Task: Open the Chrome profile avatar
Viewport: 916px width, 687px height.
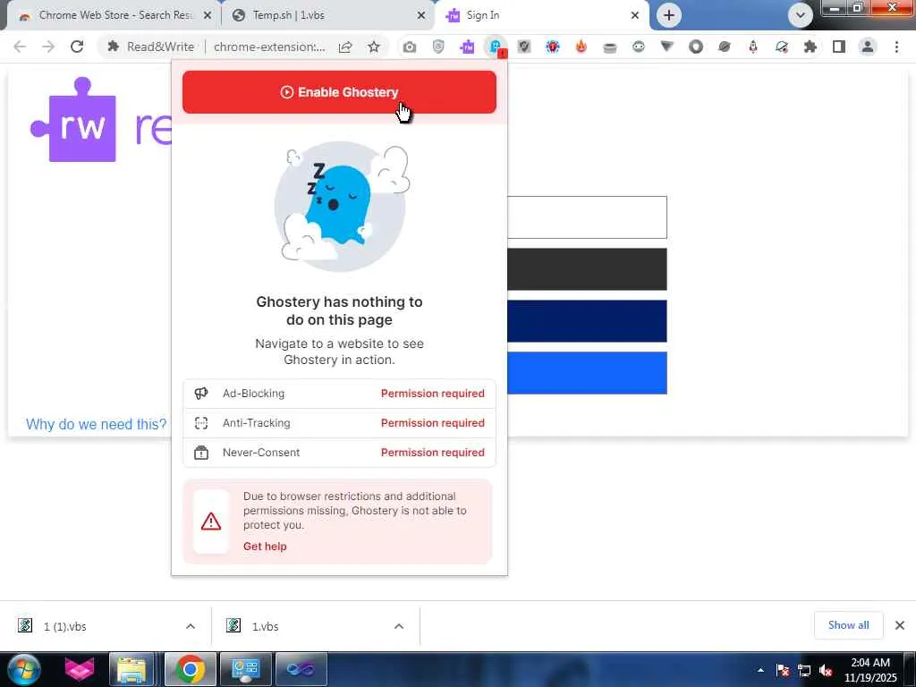Action: pyautogui.click(x=868, y=47)
